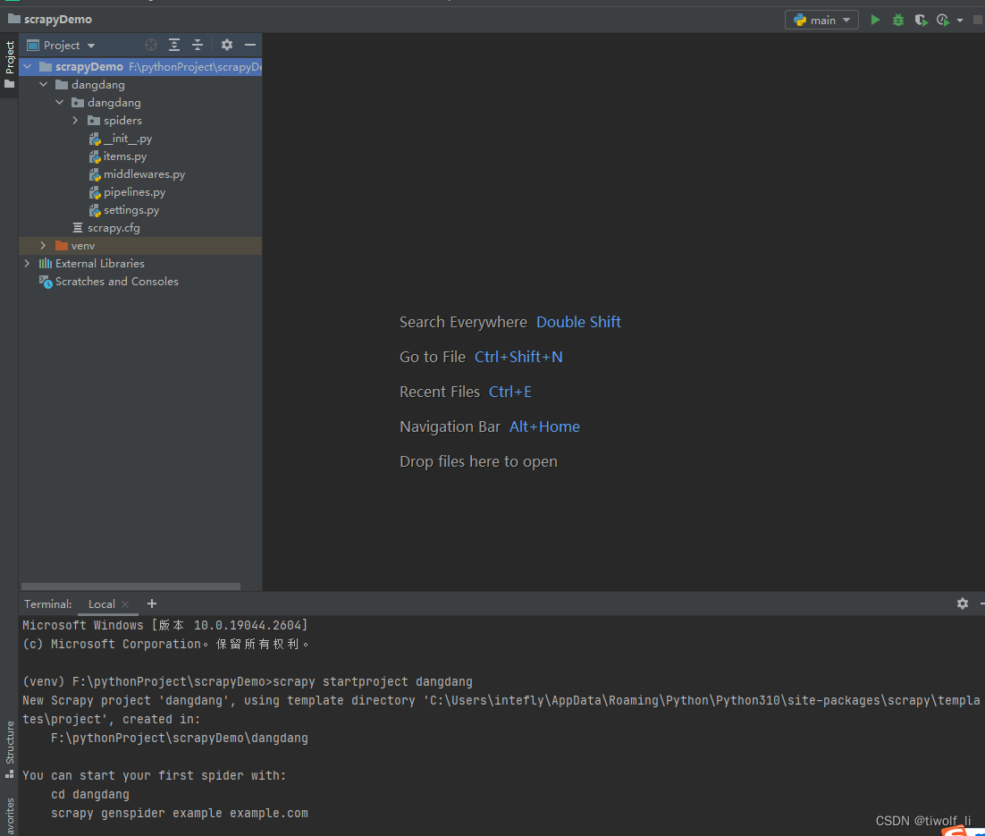Expand External Libraries node

coord(27,264)
